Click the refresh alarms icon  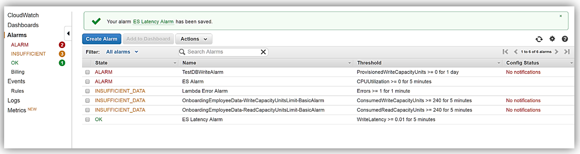tap(539, 39)
